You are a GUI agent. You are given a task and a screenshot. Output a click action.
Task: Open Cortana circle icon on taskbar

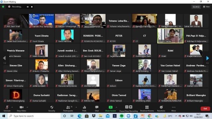tap(65, 116)
